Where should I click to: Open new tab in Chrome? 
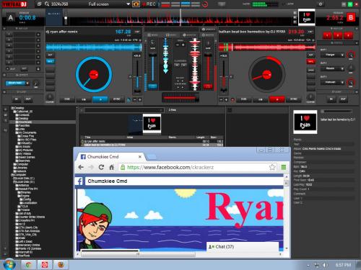(152, 157)
